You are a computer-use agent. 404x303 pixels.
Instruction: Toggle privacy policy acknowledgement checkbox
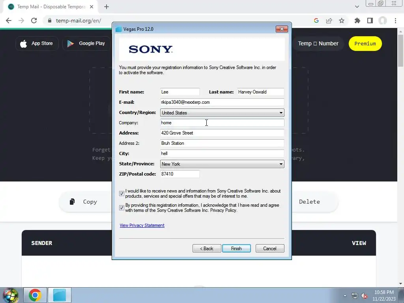122,208
